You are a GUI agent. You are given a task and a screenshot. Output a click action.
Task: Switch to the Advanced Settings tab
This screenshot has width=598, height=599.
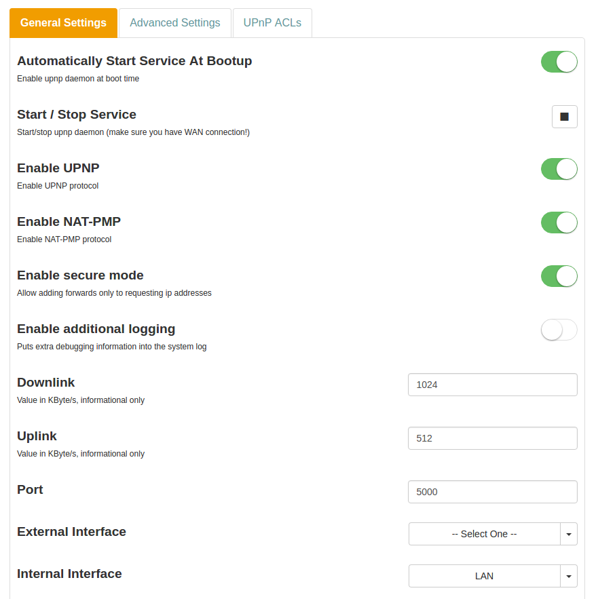click(175, 23)
